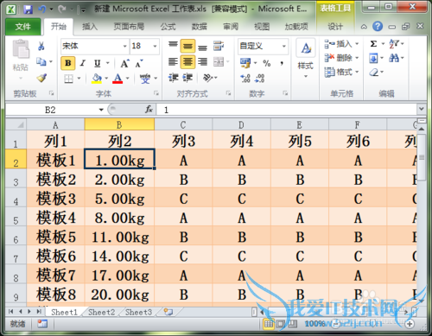The image size is (432, 336).
Task: Expand the formula bar
Action: point(422,109)
